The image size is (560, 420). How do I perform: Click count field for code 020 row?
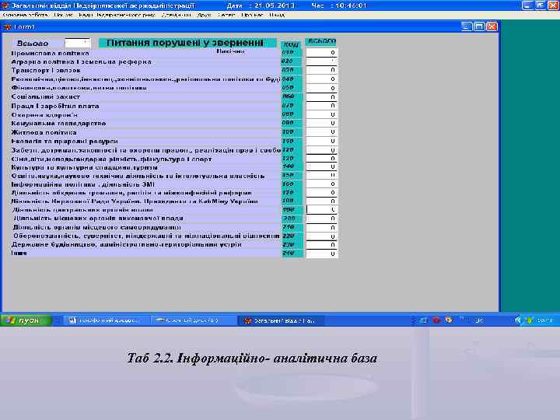click(x=321, y=61)
